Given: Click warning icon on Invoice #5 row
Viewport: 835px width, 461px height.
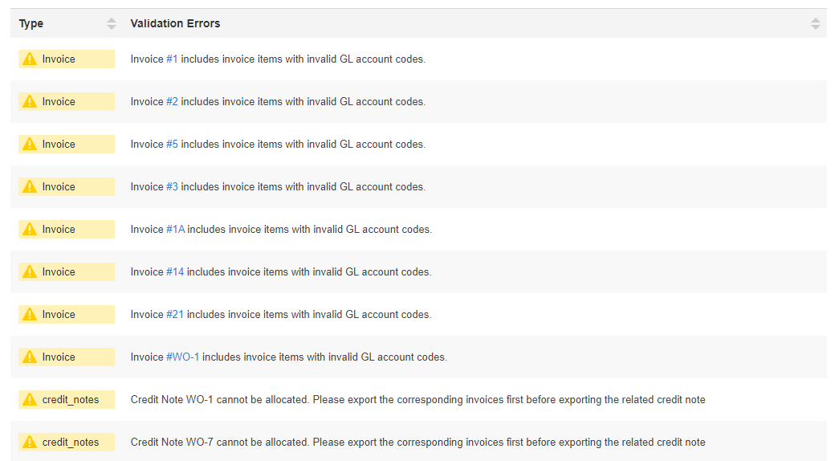Looking at the screenshot, I should (30, 144).
